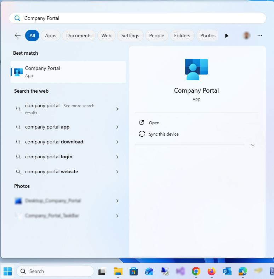Viewport: 274px width, 279px height.
Task: Click the sync arrows icon
Action: point(142,134)
